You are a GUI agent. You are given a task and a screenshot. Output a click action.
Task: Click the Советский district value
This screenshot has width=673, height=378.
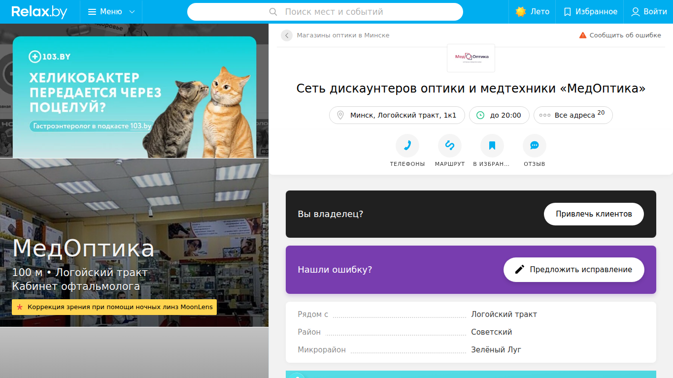coord(492,332)
